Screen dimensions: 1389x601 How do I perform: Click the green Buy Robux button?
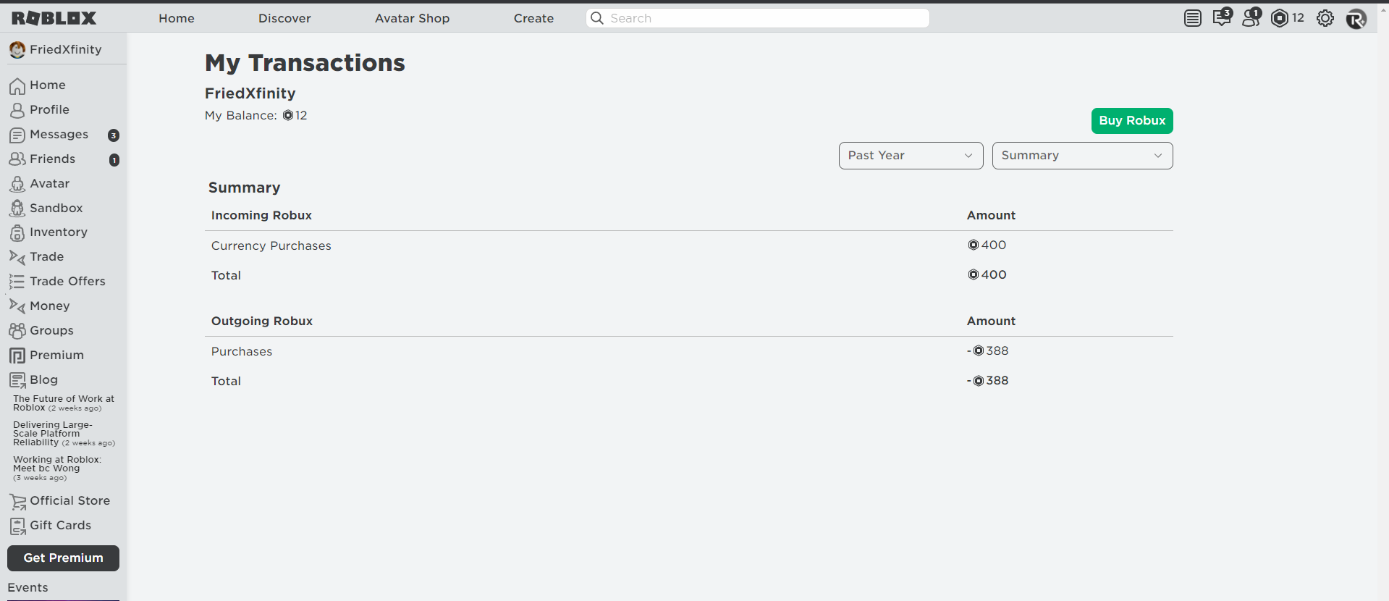(x=1132, y=121)
